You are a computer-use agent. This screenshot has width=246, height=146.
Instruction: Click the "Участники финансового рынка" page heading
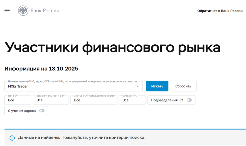click(x=112, y=47)
